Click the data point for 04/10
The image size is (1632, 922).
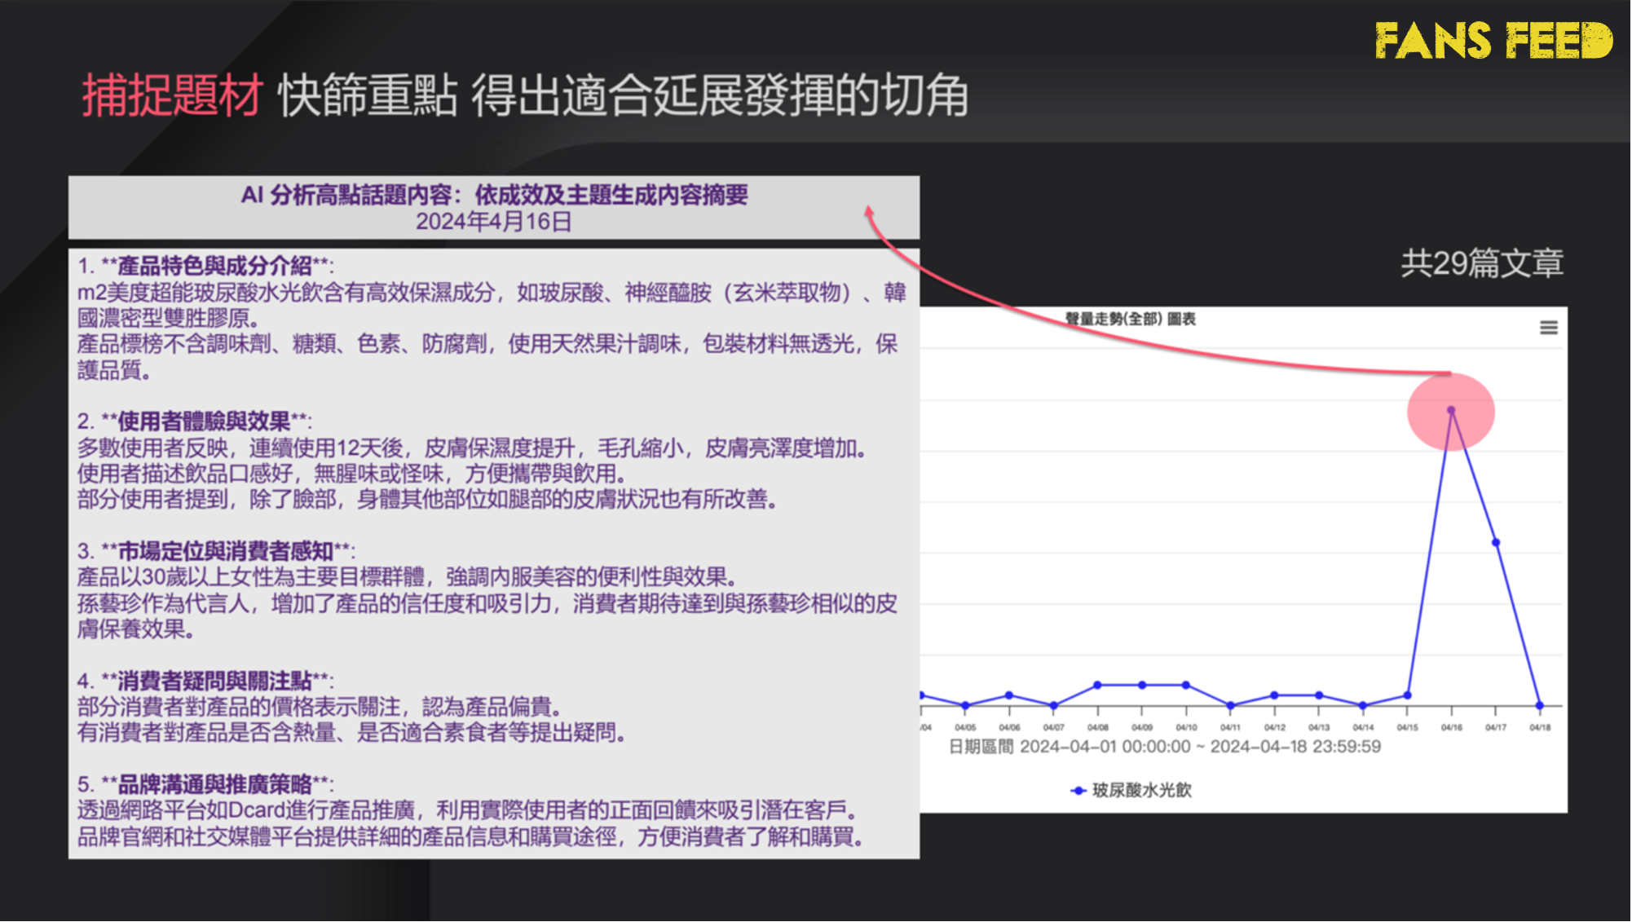tap(1187, 686)
